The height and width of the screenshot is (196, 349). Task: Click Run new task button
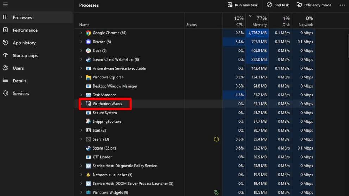coord(243,5)
